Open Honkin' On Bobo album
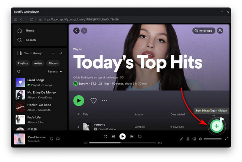 [x=40, y=107]
